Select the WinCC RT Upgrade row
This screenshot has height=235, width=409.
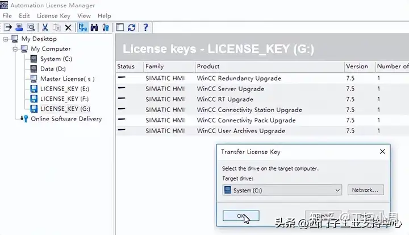(262, 99)
